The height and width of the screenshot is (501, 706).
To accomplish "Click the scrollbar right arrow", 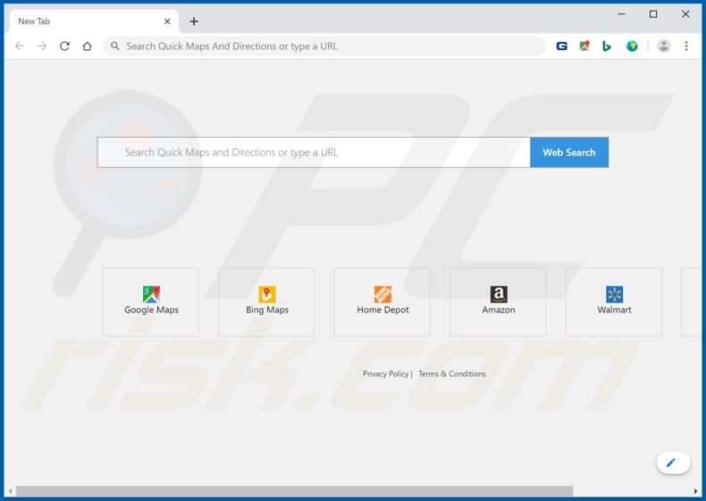I will 695,491.
